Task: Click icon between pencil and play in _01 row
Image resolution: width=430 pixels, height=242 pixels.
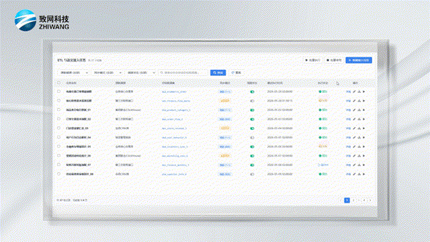Action: click(x=359, y=110)
